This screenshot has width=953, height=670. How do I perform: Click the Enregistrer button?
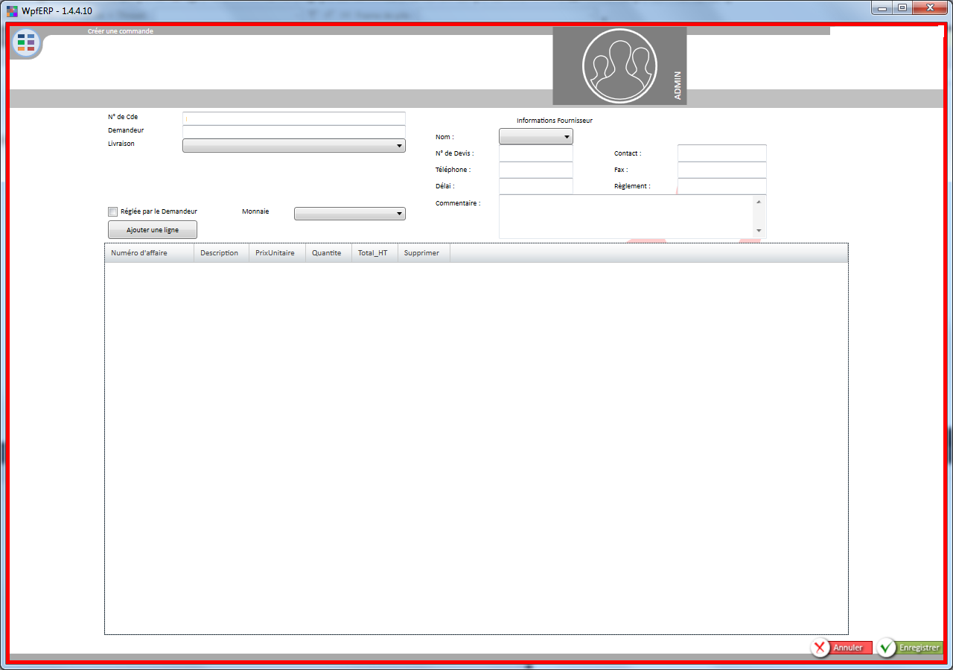tap(909, 648)
